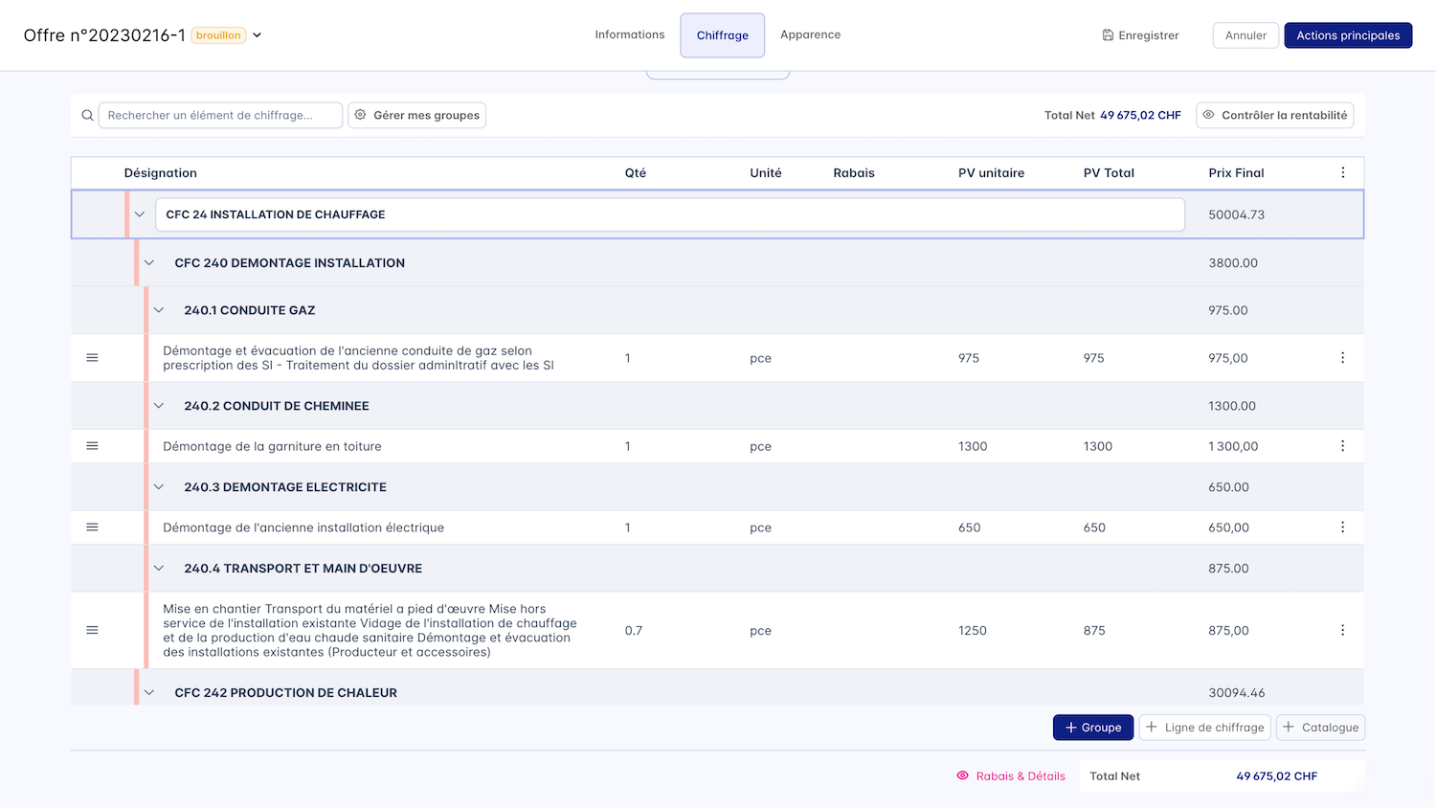Screen dimensions: 1436x808
Task: Click the drag handle of Mise en chantier line
Action: coord(93,630)
